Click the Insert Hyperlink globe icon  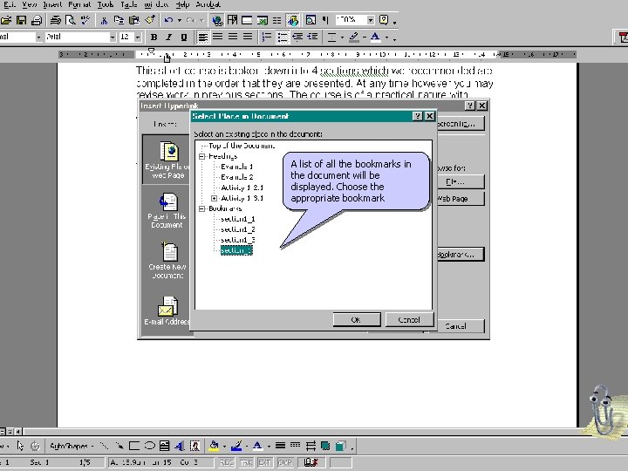(x=217, y=20)
